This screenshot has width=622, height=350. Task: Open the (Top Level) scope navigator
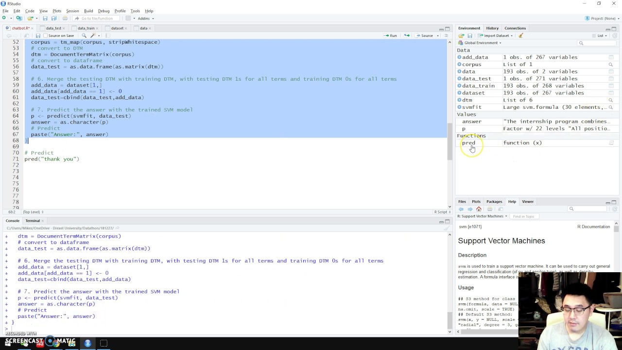coord(33,212)
